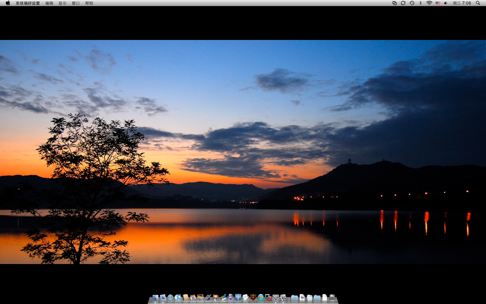
Task: Open the Wi-Fi status menu
Action: 429,3
